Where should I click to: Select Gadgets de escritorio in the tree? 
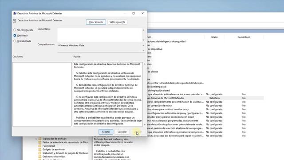(x=53, y=149)
